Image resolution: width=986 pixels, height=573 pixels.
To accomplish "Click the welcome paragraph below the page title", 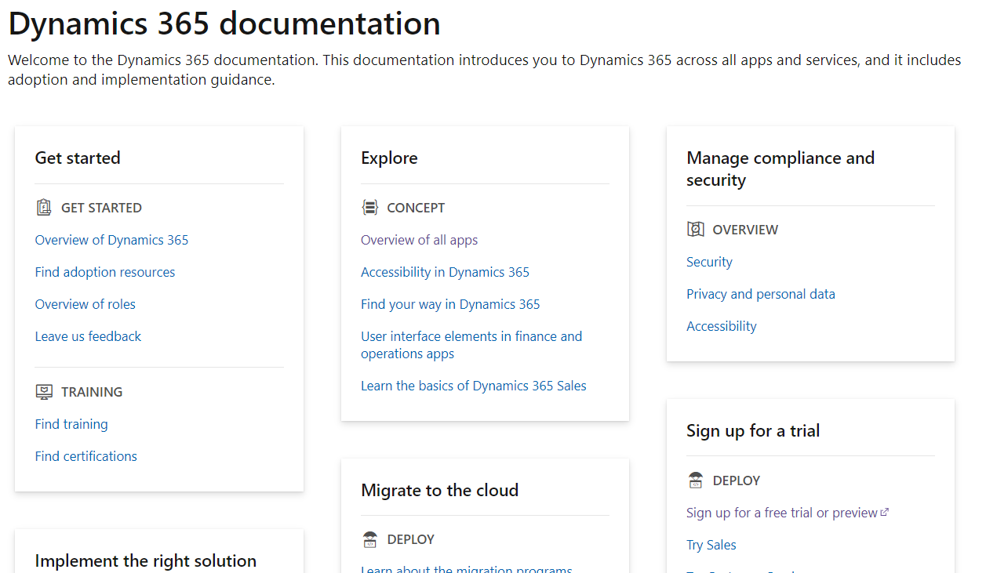I will [485, 70].
